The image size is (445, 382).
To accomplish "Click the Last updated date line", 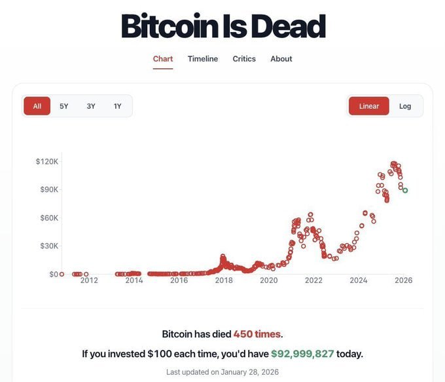I will (x=222, y=372).
